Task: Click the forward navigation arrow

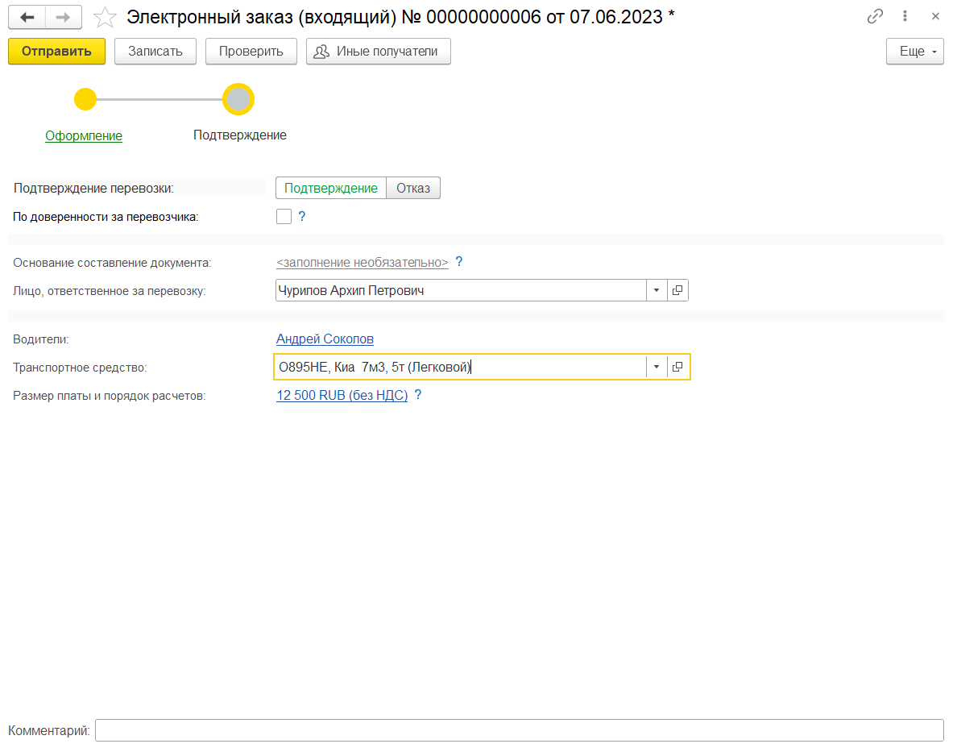Action: pyautogui.click(x=64, y=17)
